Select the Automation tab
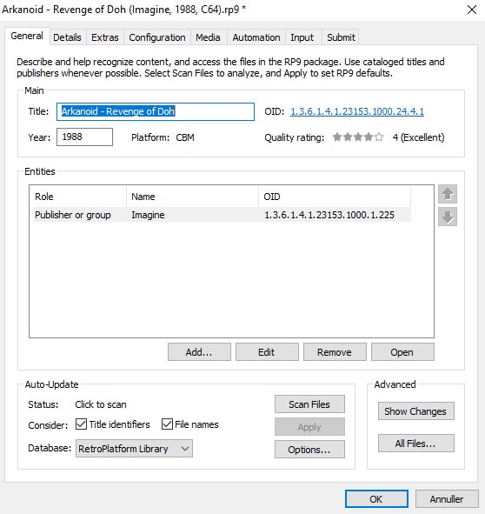485x514 pixels. pos(256,37)
